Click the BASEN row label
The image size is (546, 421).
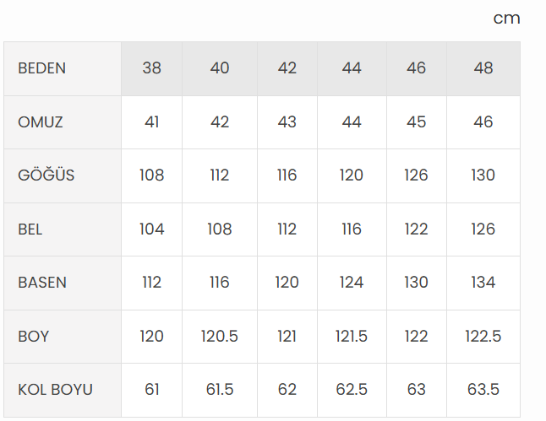click(x=42, y=283)
